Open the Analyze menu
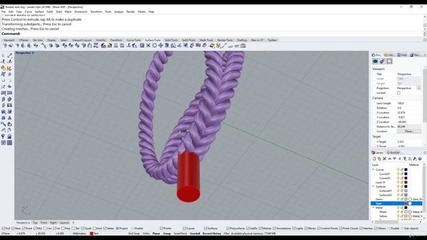 pos(119,12)
